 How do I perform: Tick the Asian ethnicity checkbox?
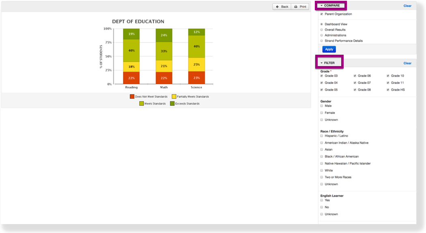tap(322, 150)
